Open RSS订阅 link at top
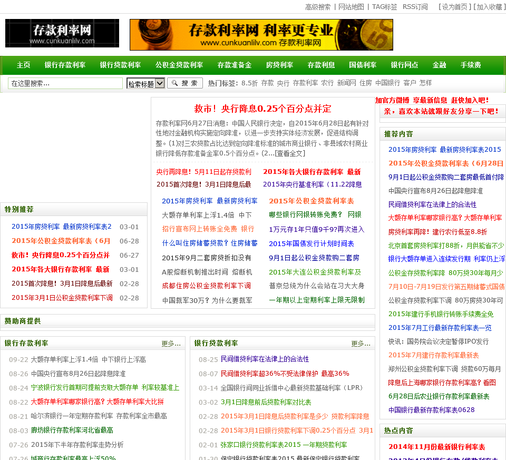 point(415,7)
